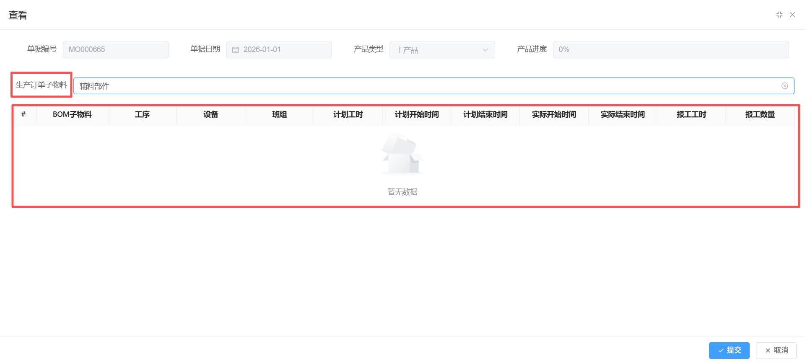Select the 工序 column header
The height and width of the screenshot is (364, 805).
[x=142, y=115]
